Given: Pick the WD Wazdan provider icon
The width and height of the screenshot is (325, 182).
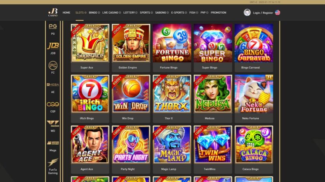Looking at the screenshot, I should (x=53, y=124).
